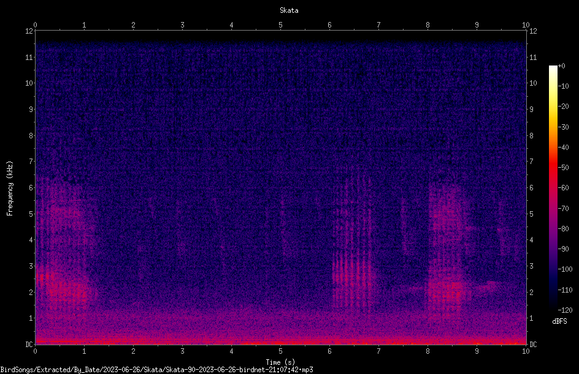Click the "Frequency (kHz)" vertical axis label
This screenshot has height=374, width=579.
click(10, 189)
